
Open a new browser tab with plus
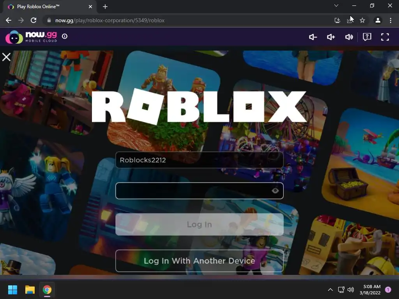tap(105, 7)
